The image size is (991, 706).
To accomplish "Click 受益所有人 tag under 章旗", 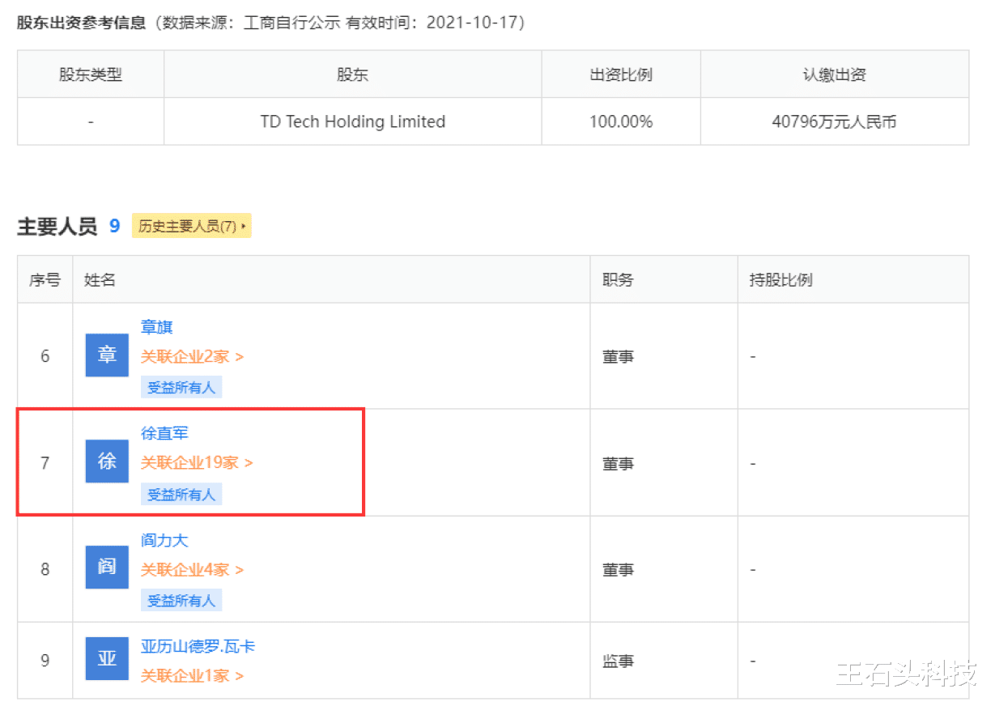I will (x=181, y=386).
